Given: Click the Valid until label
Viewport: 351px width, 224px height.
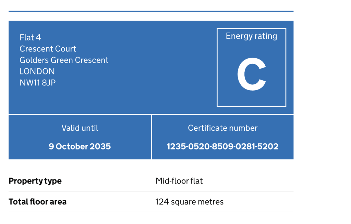Looking at the screenshot, I should coord(80,128).
